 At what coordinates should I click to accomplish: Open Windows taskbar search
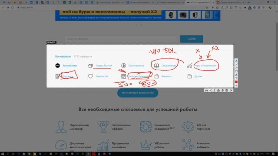tap(8, 154)
